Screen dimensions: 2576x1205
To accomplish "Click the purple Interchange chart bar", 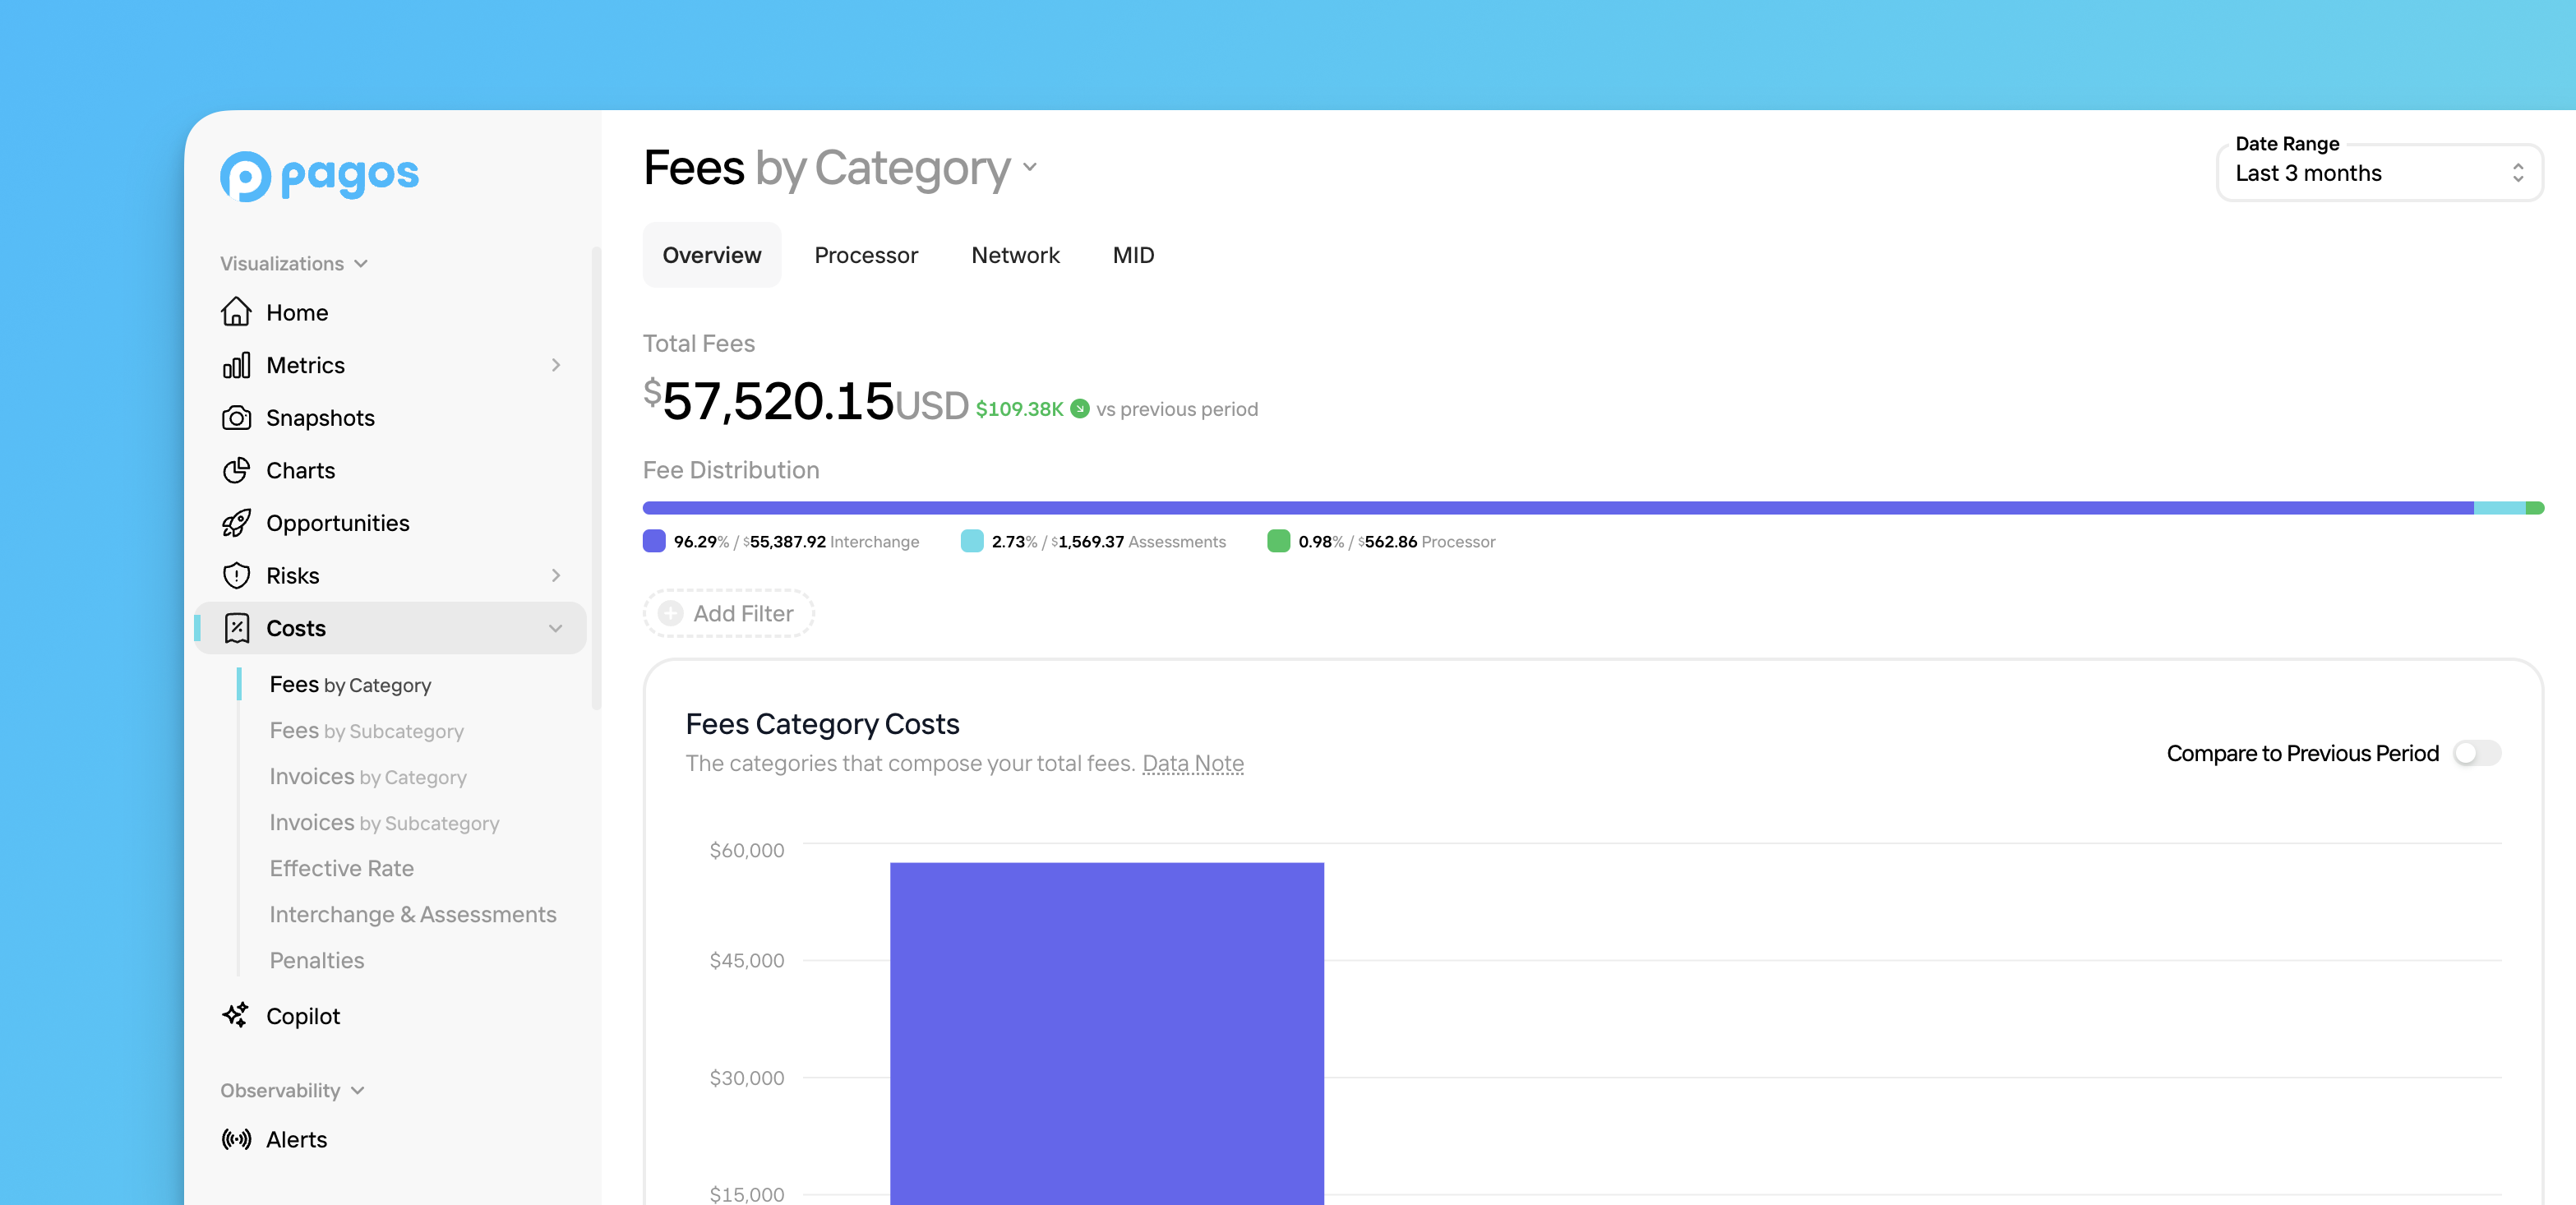I will pyautogui.click(x=1107, y=1033).
